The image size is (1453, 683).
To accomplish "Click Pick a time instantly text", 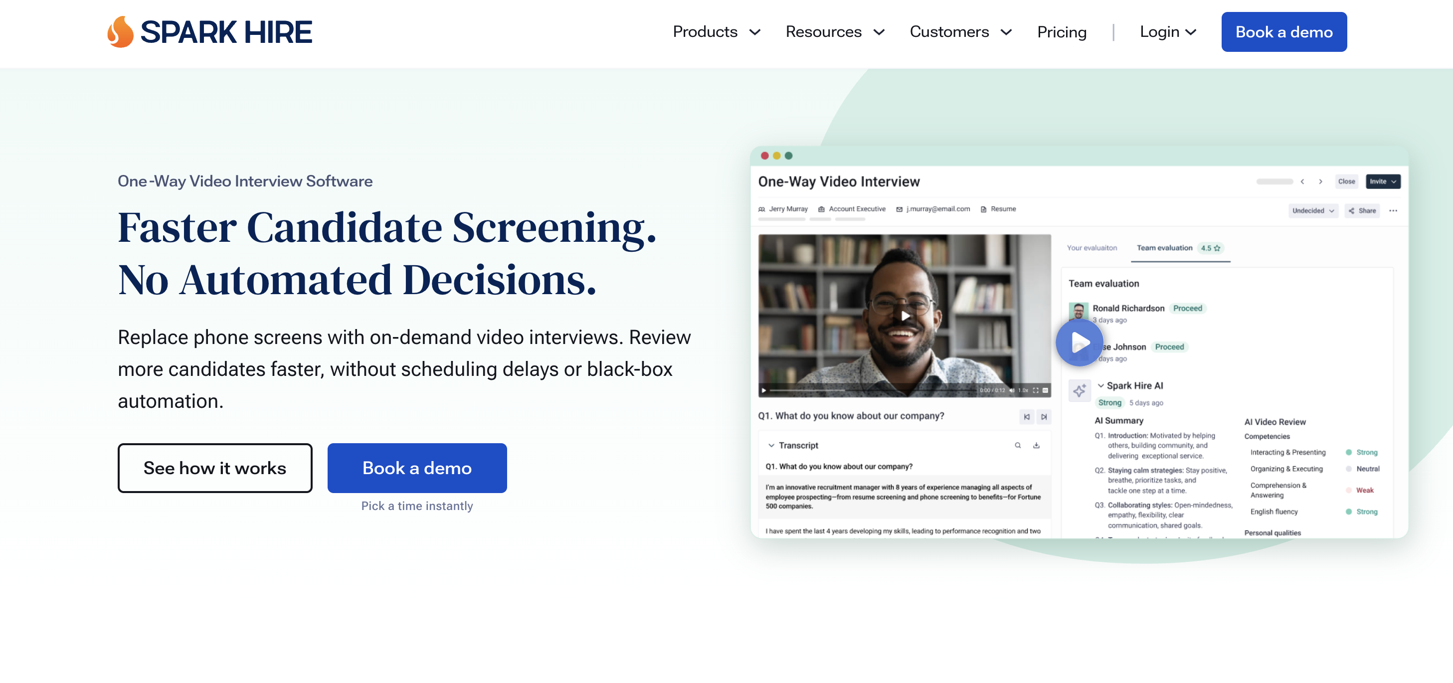I will pyautogui.click(x=417, y=506).
